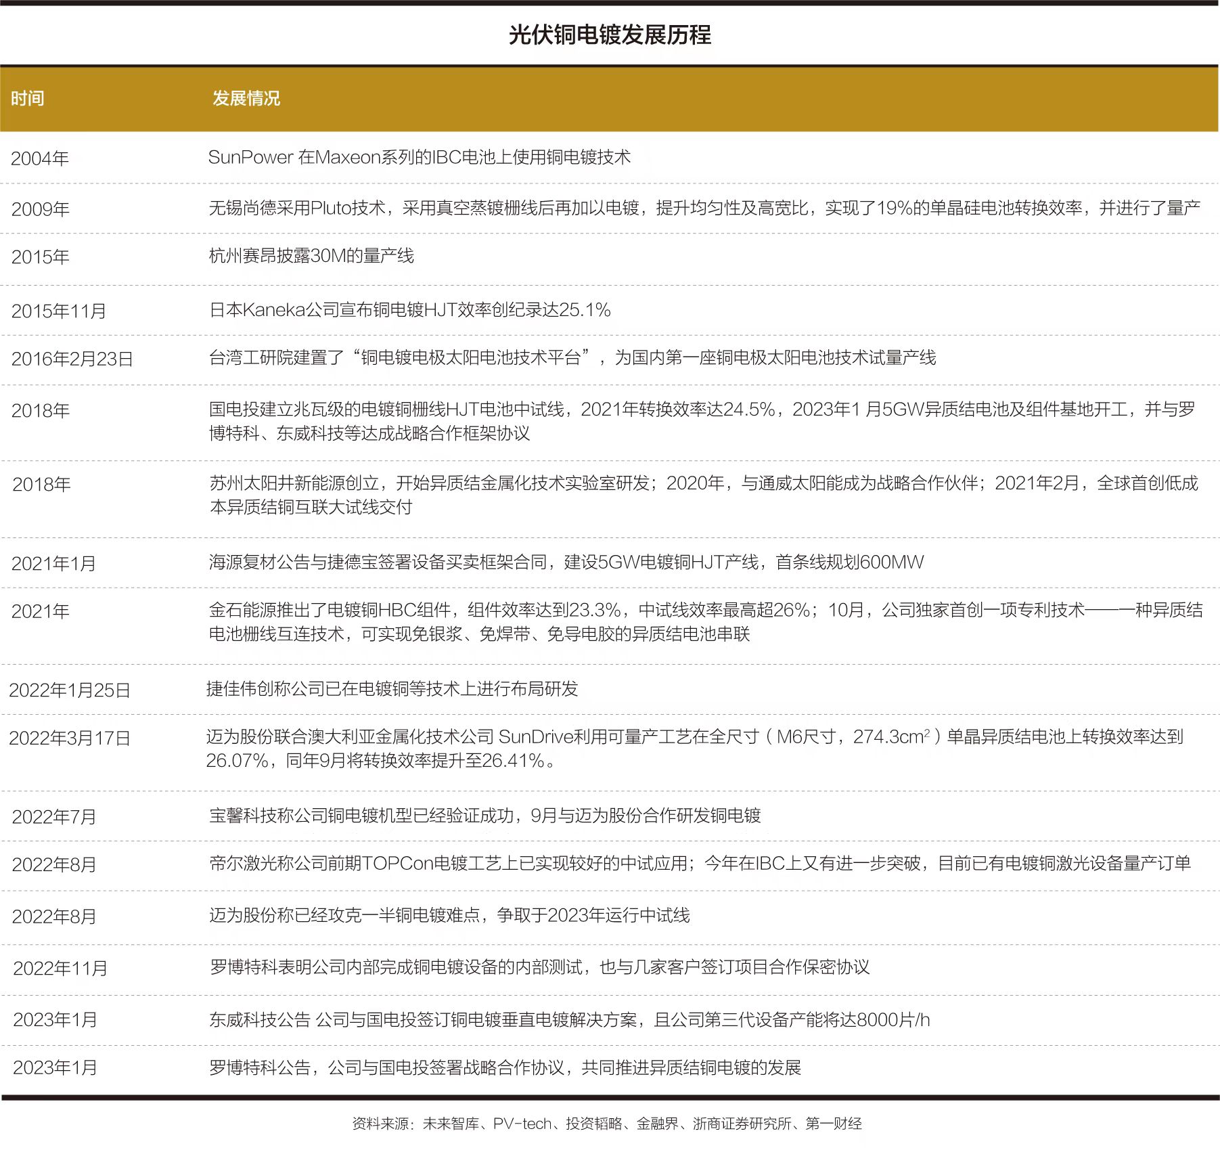Select the 2021年 date cell

(41, 612)
